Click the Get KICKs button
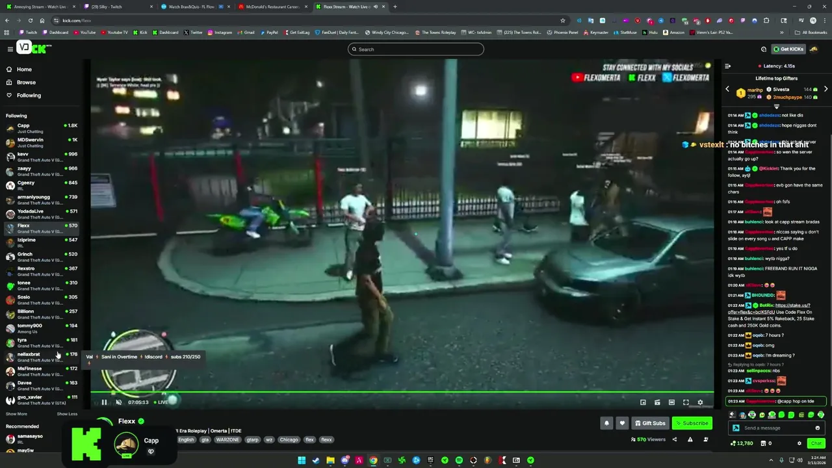This screenshot has height=468, width=832. tap(788, 49)
